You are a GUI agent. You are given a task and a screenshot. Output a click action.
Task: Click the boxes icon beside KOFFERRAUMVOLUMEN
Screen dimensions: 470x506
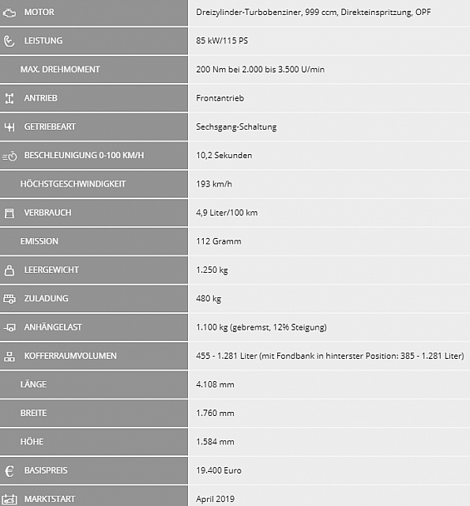click(9, 357)
